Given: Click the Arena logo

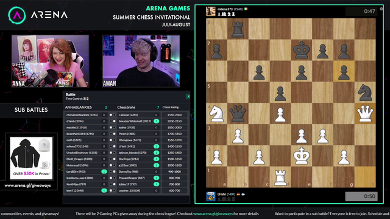Looking at the screenshot, I should click(38, 15).
